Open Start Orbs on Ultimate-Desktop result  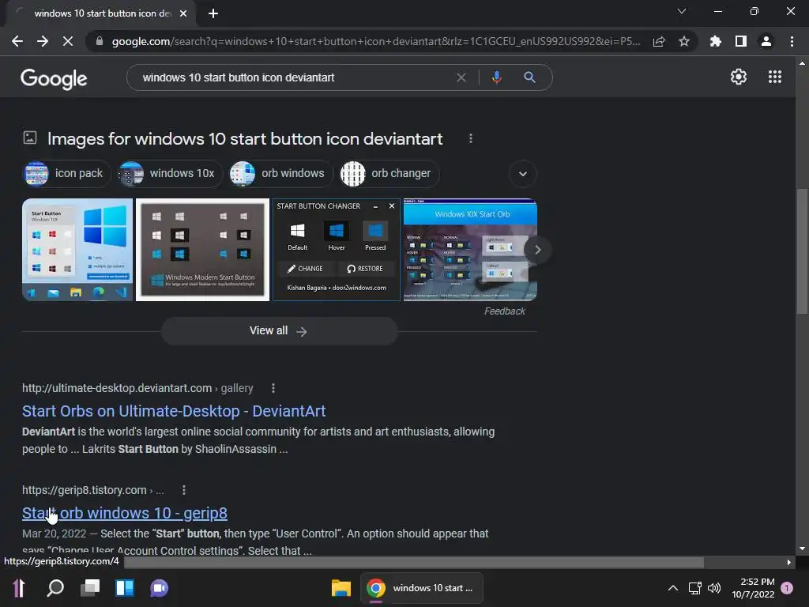tap(174, 411)
